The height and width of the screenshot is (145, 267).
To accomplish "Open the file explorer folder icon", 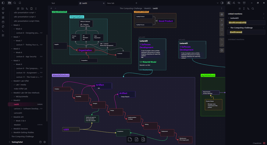I will (10, 3).
